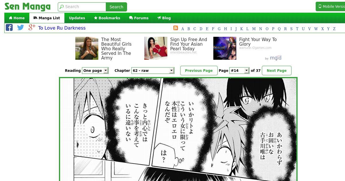345x181 pixels.
Task: Filter manga list by letter N
Action: [x=260, y=29]
